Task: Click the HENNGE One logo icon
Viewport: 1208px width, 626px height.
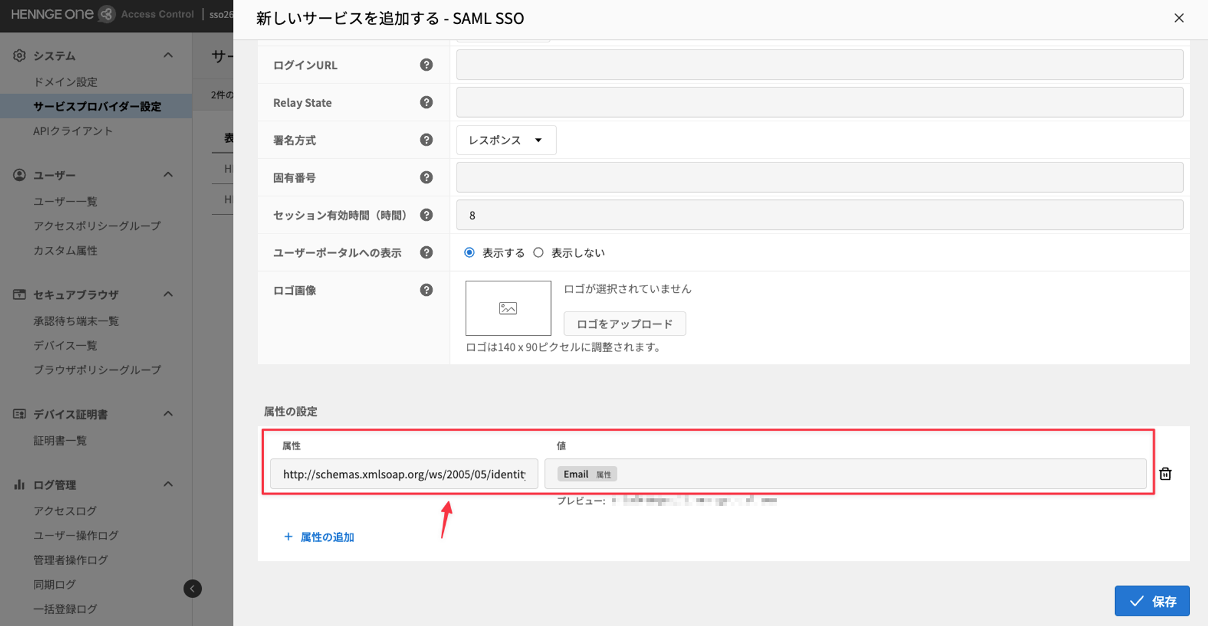Action: tap(107, 14)
